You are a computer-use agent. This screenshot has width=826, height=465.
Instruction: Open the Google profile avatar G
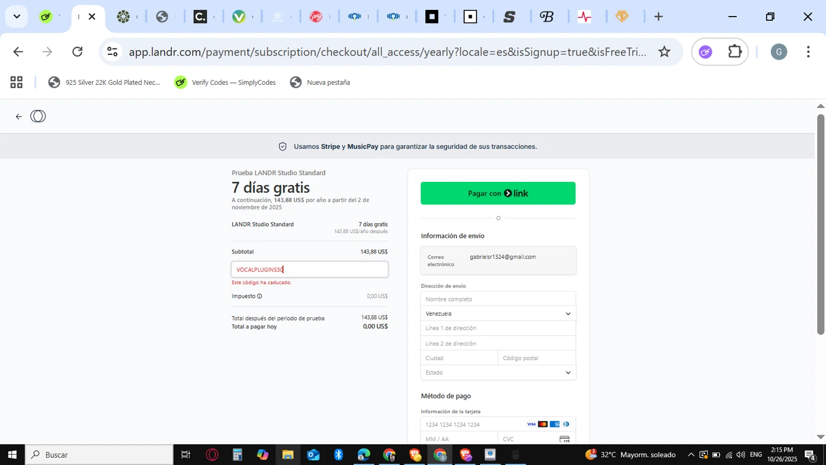coord(779,52)
